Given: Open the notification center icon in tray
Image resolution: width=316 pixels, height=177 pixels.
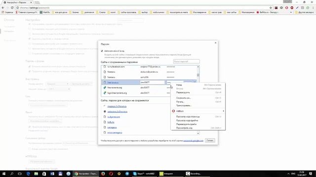Looking at the screenshot, I should 311,174.
